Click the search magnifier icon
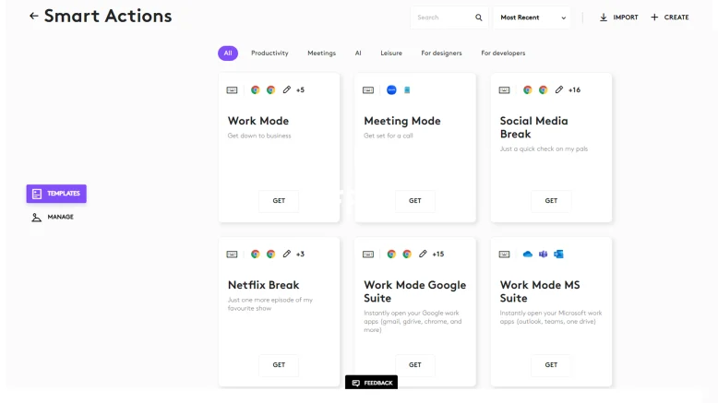Viewport: 718px width, 403px height. [x=478, y=18]
